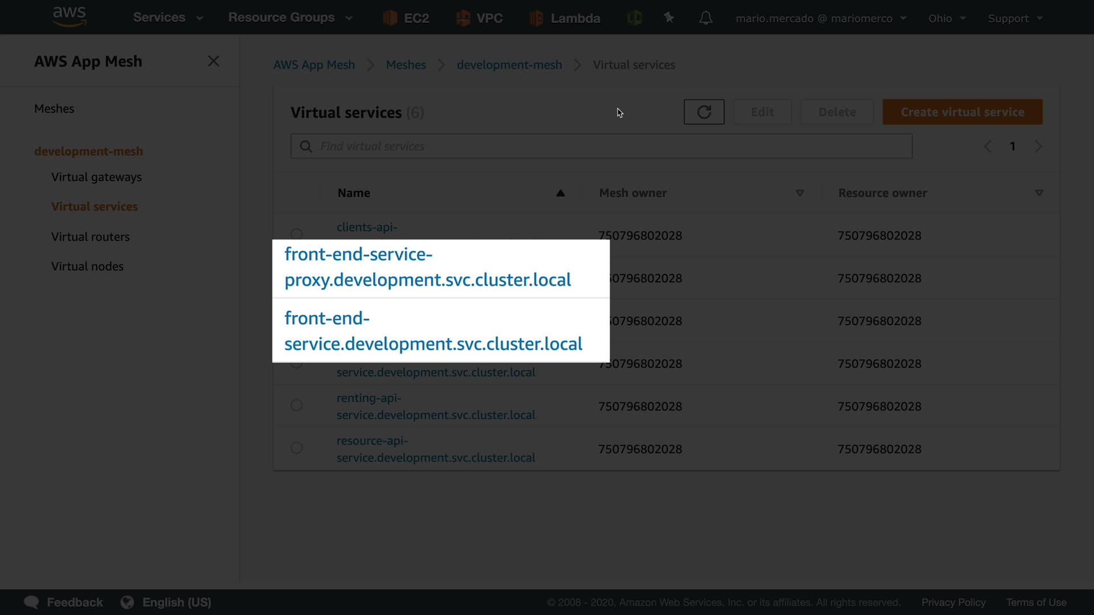Open the Lambda shortcut icon

point(536,18)
